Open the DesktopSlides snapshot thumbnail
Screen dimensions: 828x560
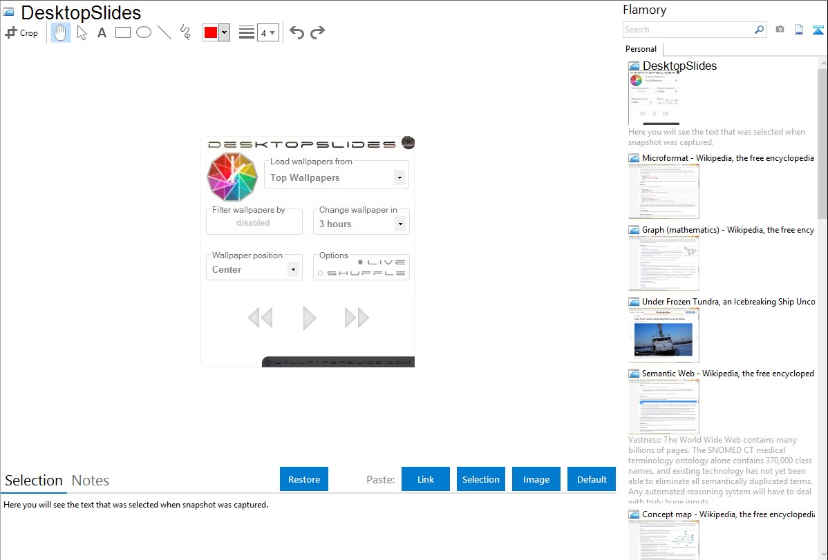point(654,98)
